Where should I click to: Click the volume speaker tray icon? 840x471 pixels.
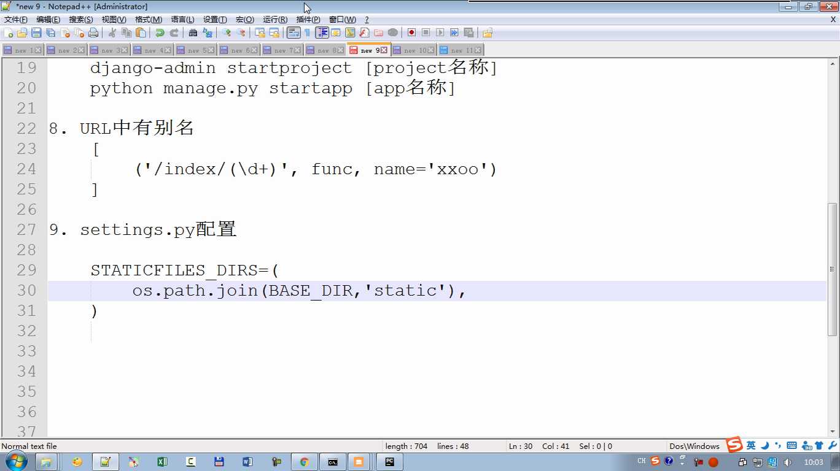pos(788,462)
